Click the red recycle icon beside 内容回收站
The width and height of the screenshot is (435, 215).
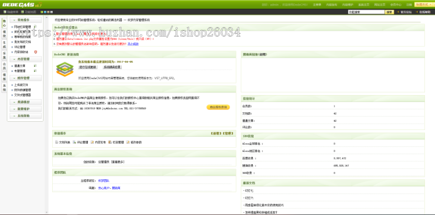click(x=35, y=52)
